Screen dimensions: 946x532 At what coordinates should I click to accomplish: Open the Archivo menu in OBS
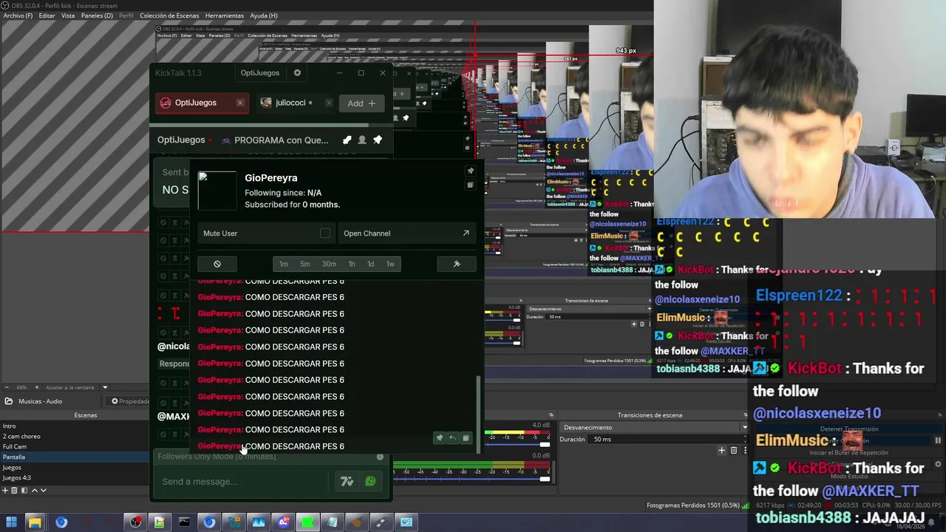tap(18, 16)
